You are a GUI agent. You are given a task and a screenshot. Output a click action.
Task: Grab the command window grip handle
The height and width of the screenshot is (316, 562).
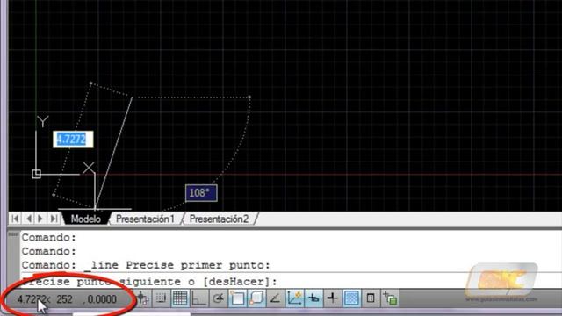[x=13, y=234]
